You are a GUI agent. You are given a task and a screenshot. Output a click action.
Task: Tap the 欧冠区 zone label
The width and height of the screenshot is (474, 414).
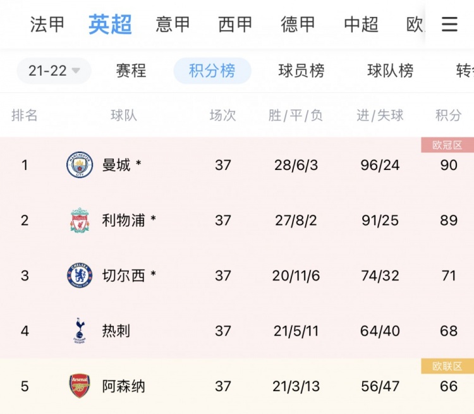tap(447, 145)
